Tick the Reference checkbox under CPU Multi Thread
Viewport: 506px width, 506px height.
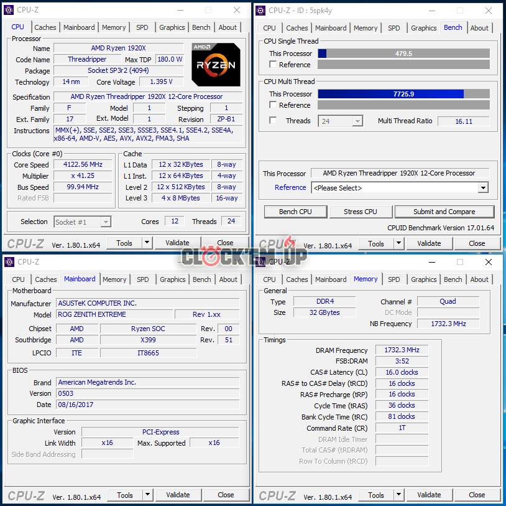(273, 105)
